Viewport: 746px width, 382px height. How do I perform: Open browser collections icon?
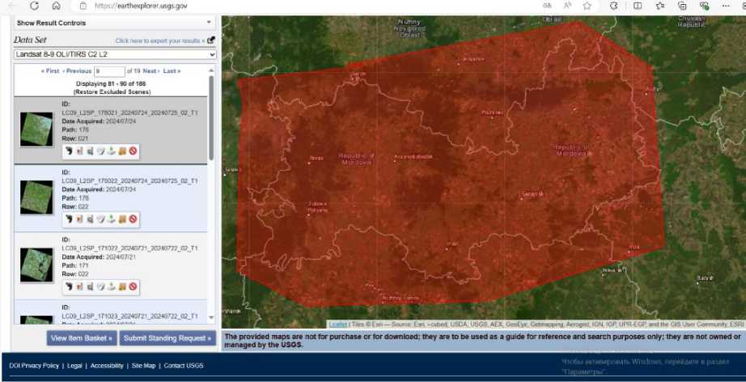click(682, 6)
